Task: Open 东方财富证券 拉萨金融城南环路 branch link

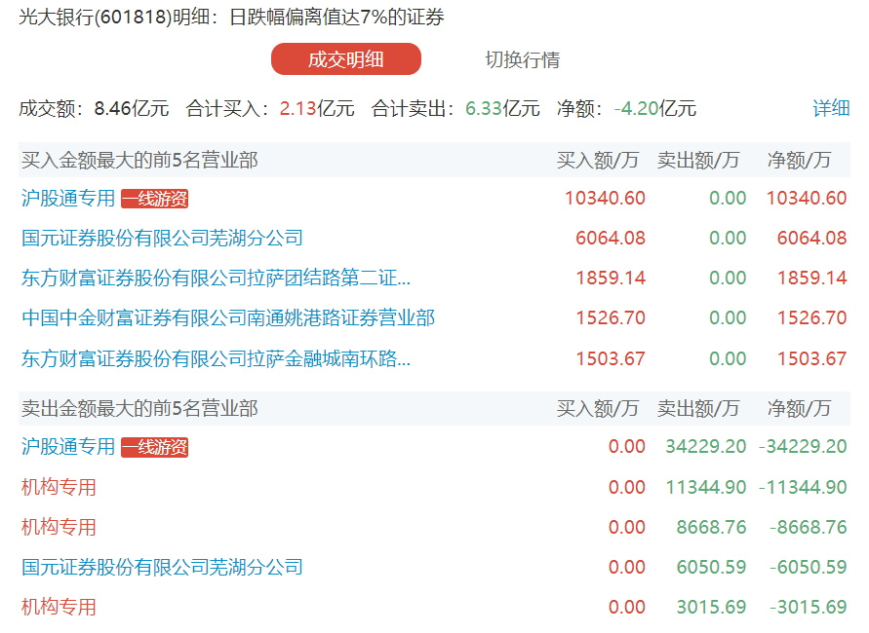Action: coord(216,358)
